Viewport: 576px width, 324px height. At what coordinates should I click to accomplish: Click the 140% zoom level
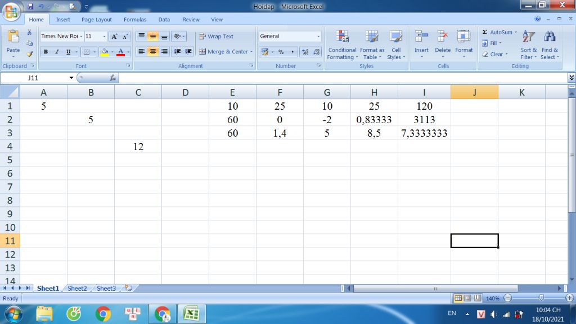click(x=493, y=298)
